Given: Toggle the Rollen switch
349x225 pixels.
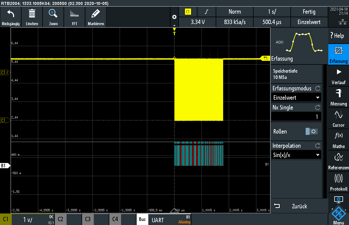Looking at the screenshot, I should (311, 131).
